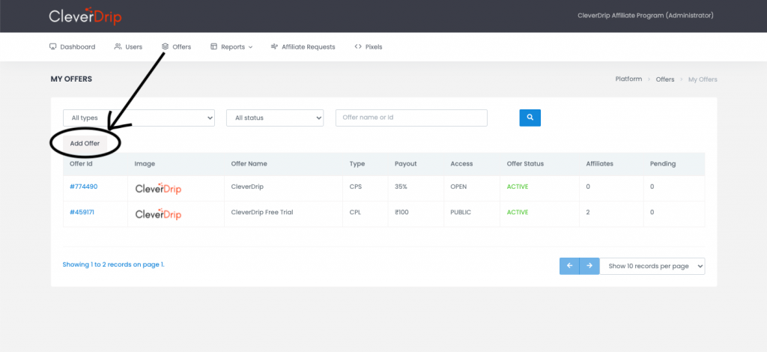
Task: Click CleverDrip logo image in row #459171
Action: coord(158,213)
